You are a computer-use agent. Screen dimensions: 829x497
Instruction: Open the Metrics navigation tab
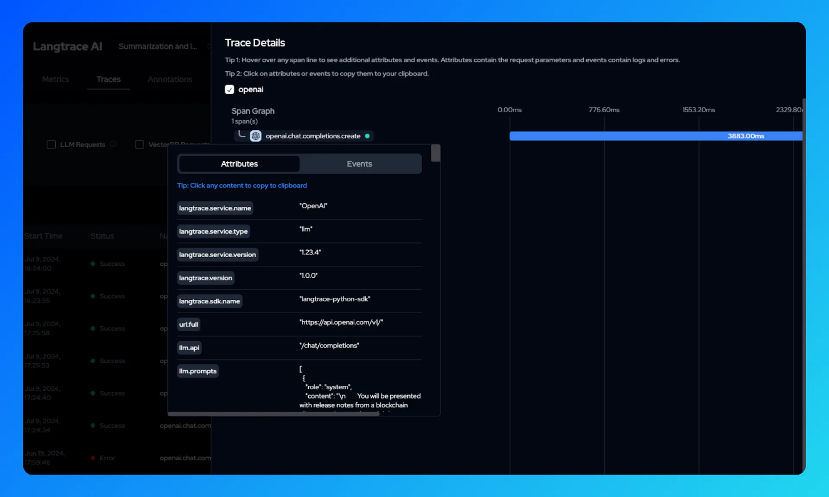click(55, 79)
